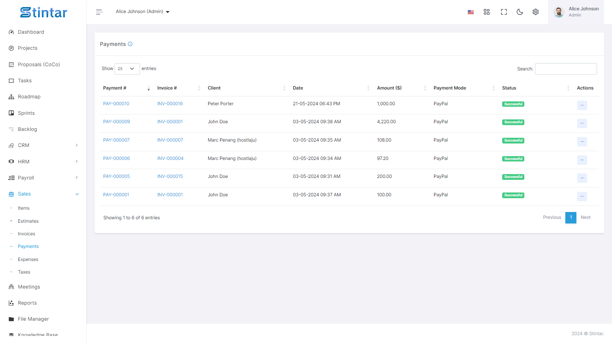This screenshot has height=344, width=612.
Task: Click the Peter Porter client cell
Action: pyautogui.click(x=220, y=104)
